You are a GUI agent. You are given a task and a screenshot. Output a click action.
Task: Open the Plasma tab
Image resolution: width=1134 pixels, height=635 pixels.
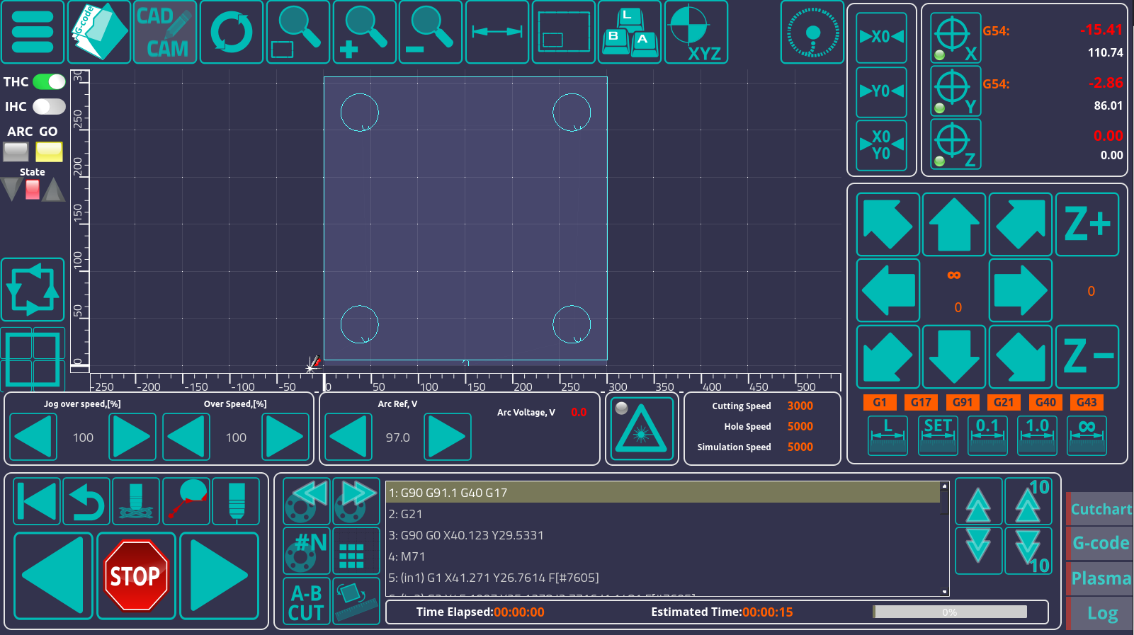(x=1100, y=578)
